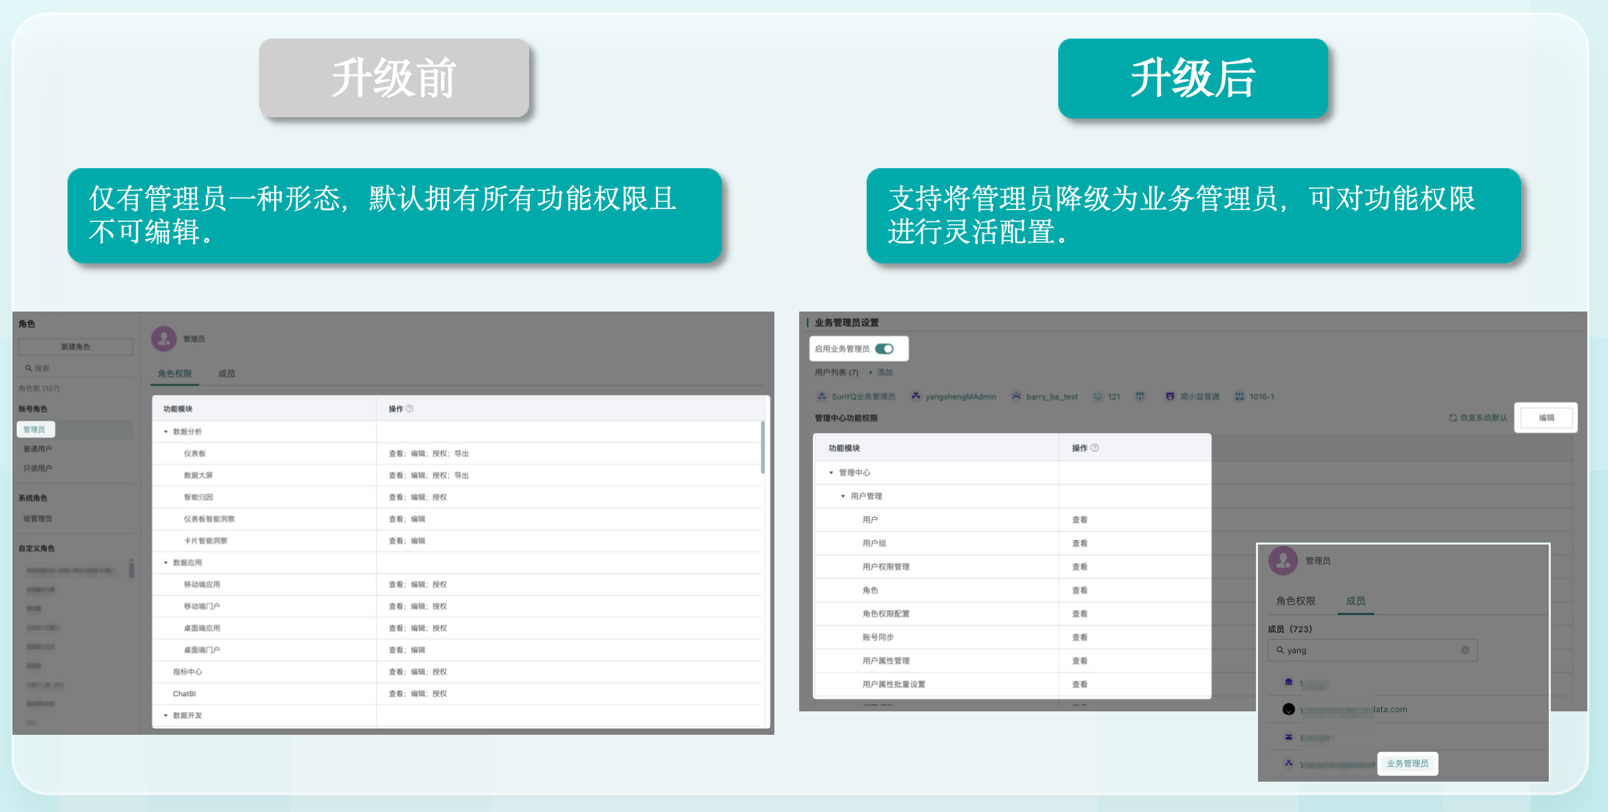Click the permissions table vertical scrollbar
The image size is (1608, 812).
(x=763, y=448)
